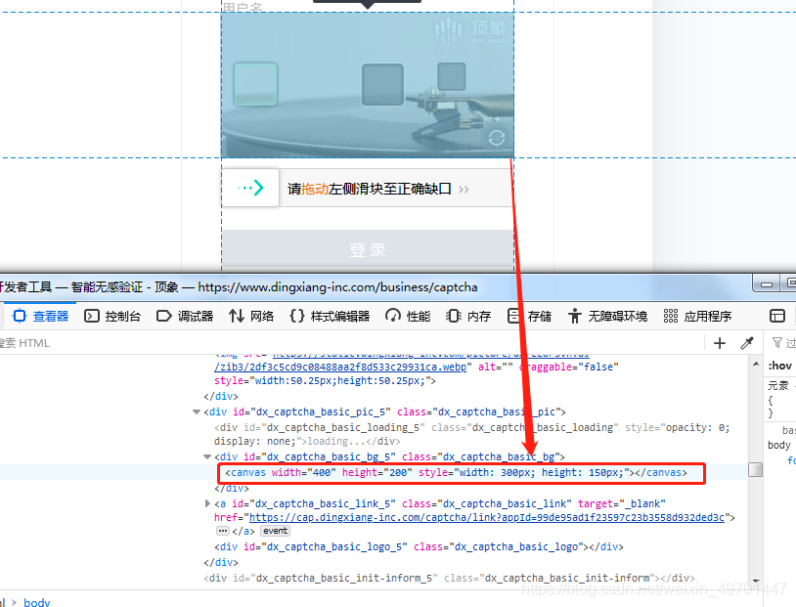Open the 性能 Performance panel
Viewport: 796px width, 607px height.
(x=408, y=316)
